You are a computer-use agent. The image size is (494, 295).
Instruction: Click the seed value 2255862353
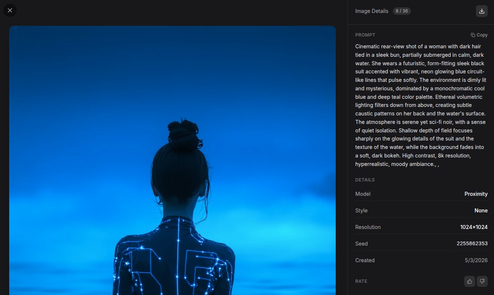pyautogui.click(x=472, y=244)
